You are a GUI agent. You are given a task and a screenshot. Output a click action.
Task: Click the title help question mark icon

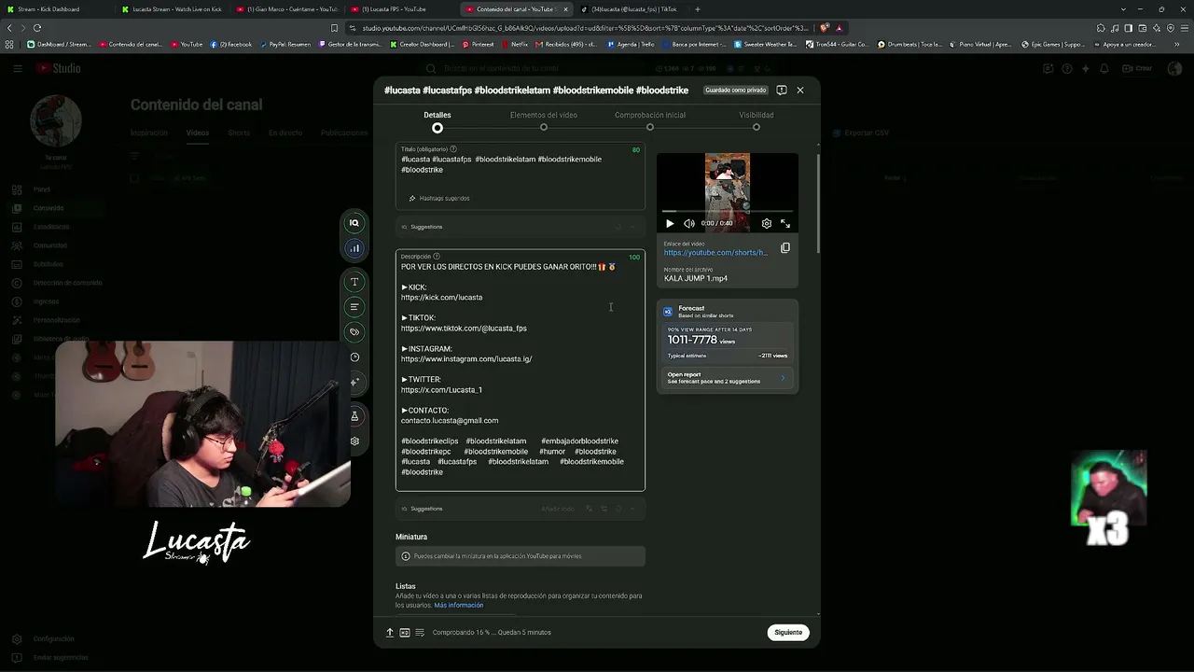coord(453,149)
